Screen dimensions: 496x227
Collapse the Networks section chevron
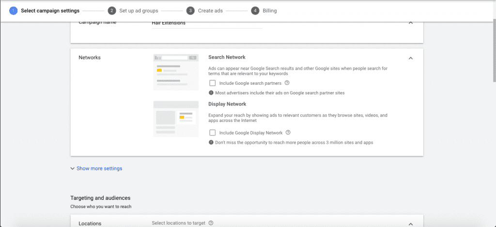(x=411, y=58)
